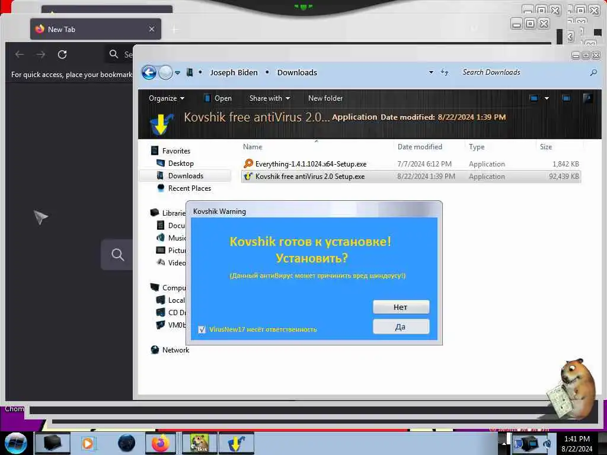Open the Share with menu
607x455 pixels.
pyautogui.click(x=270, y=98)
